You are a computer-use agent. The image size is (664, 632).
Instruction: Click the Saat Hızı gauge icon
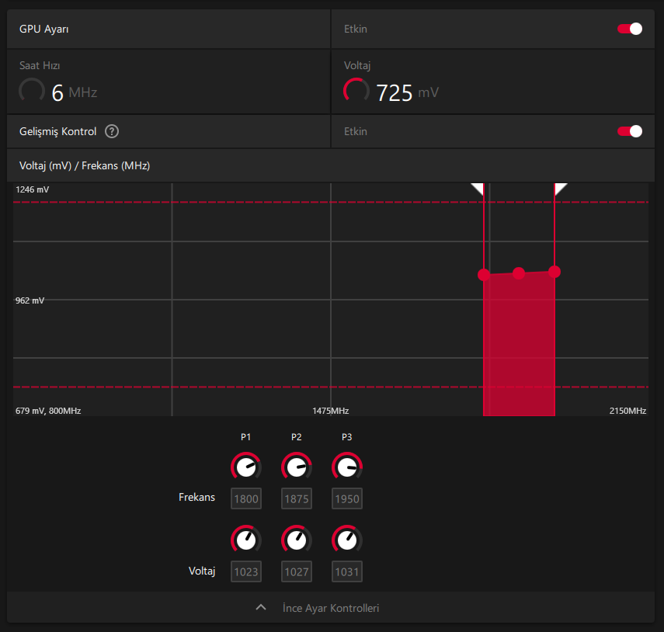pyautogui.click(x=32, y=91)
